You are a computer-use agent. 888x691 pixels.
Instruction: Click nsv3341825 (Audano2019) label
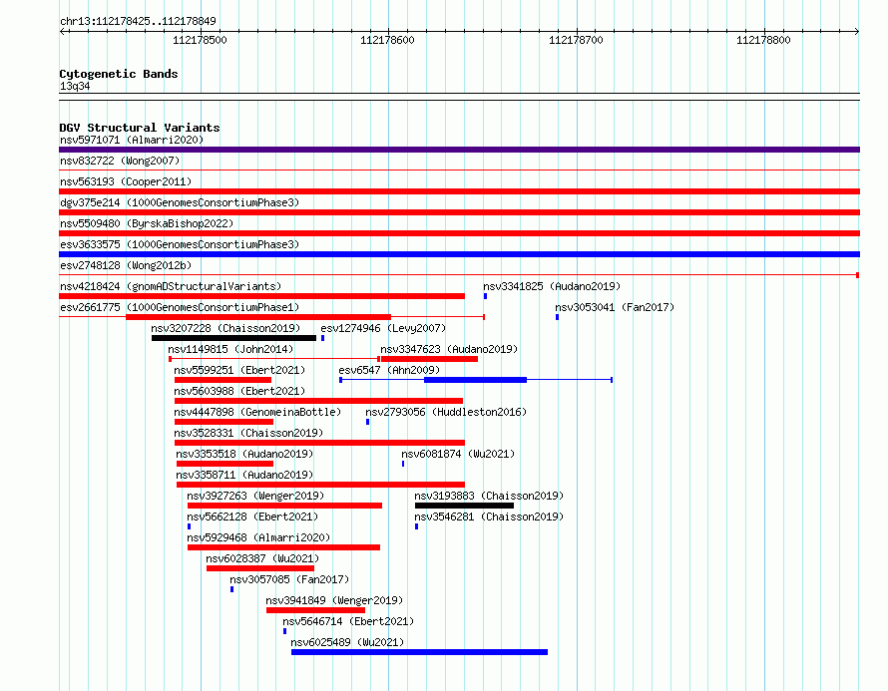tap(552, 286)
